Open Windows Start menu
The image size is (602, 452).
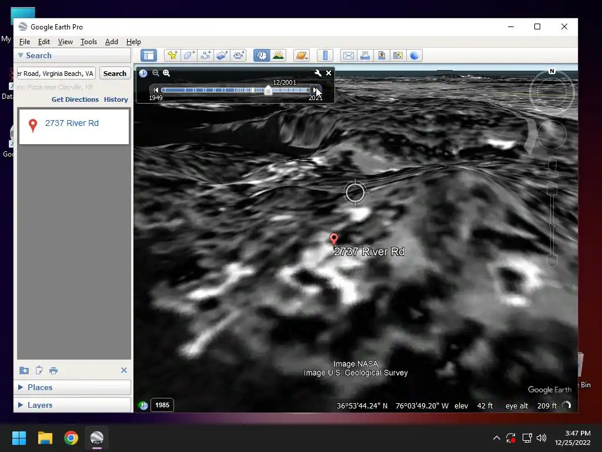pos(19,438)
